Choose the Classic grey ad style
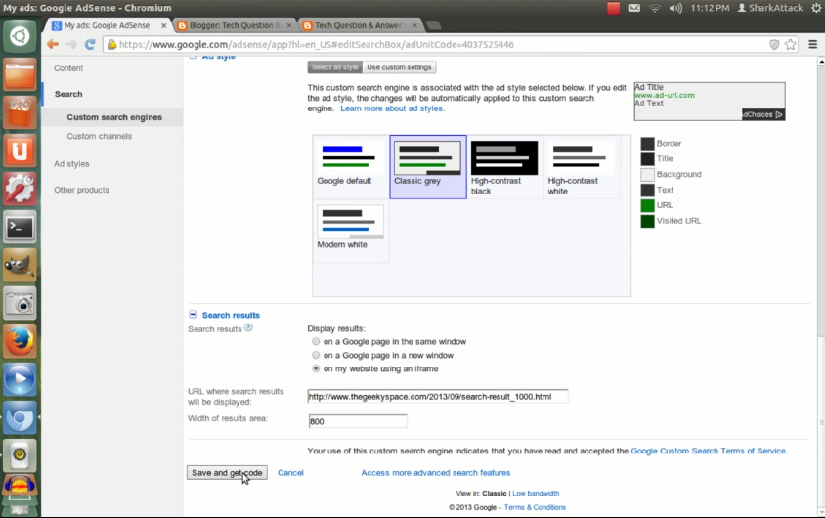The height and width of the screenshot is (518, 825). [x=428, y=167]
